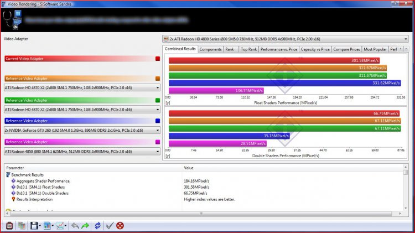Click the Results Interpretation pin icon
Screen dimensions: 415x233
[x=13, y=199]
